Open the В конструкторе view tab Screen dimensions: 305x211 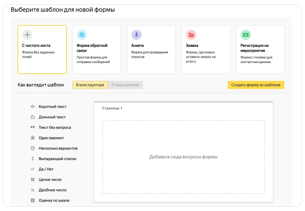pyautogui.click(x=90, y=85)
